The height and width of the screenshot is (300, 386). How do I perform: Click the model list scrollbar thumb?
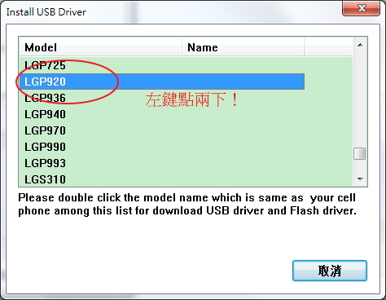point(360,153)
